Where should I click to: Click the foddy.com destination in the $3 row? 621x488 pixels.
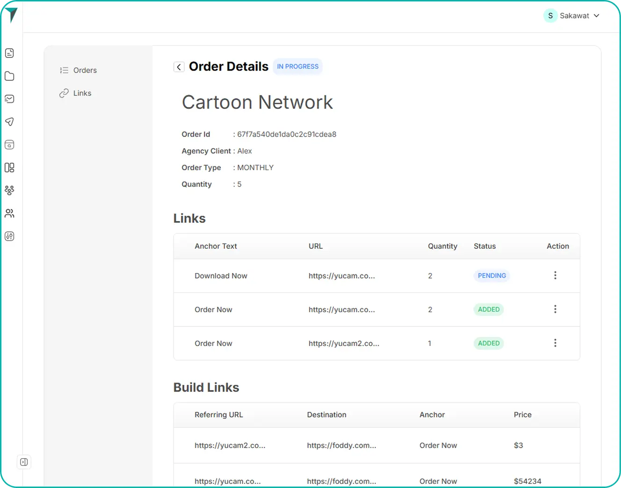coord(341,445)
